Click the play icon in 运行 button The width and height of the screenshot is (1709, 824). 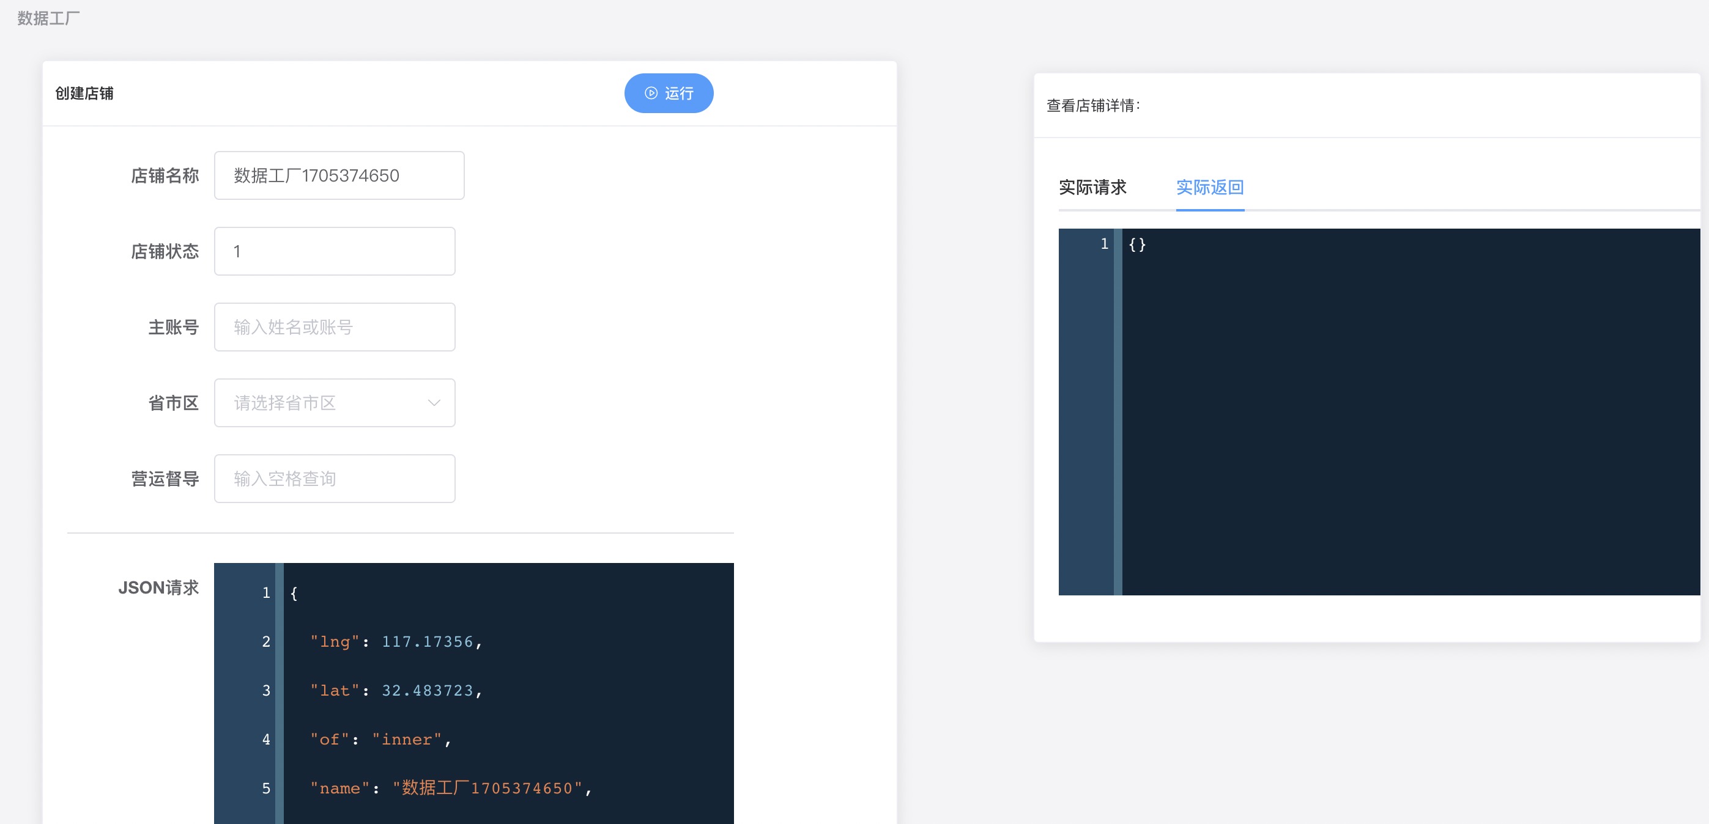(x=651, y=94)
